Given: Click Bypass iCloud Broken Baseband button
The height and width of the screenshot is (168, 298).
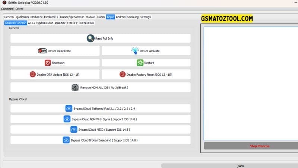Looking at the screenshot, I should pyautogui.click(x=100, y=140).
